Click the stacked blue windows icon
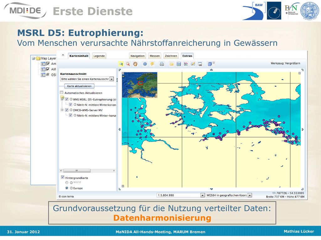Viewport: 321px width, 240px height. tap(210, 64)
